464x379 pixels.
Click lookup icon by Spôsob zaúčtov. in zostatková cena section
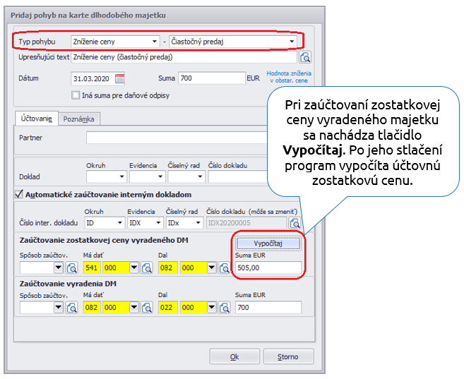[x=71, y=268]
